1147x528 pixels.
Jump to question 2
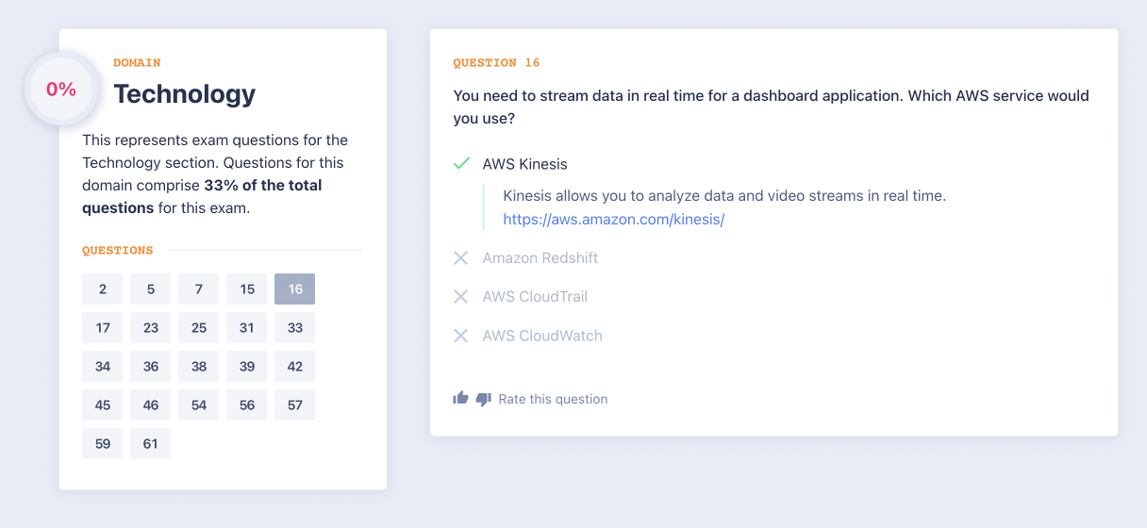point(102,289)
